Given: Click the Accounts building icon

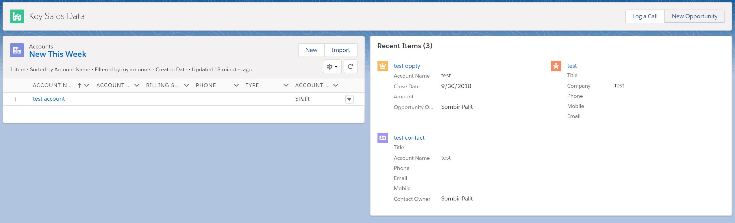Looking at the screenshot, I should coord(17,50).
